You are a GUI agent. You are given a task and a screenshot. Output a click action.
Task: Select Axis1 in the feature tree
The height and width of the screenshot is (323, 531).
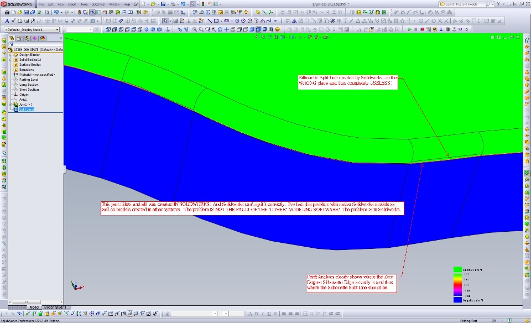pos(23,99)
